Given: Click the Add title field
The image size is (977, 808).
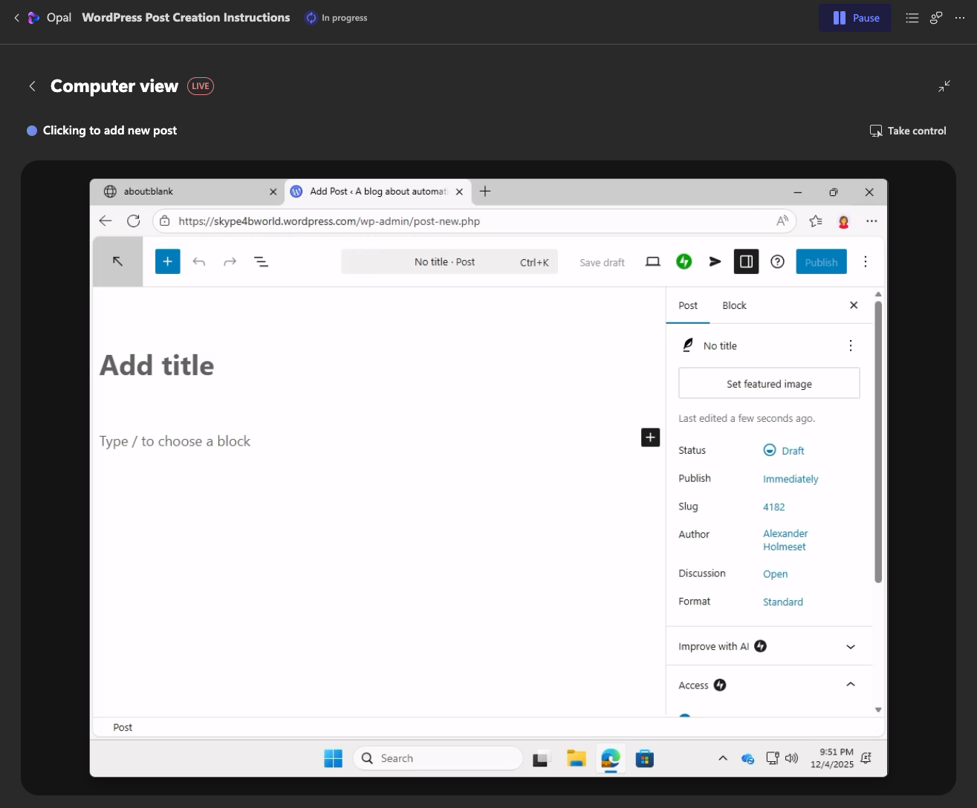Looking at the screenshot, I should [157, 365].
